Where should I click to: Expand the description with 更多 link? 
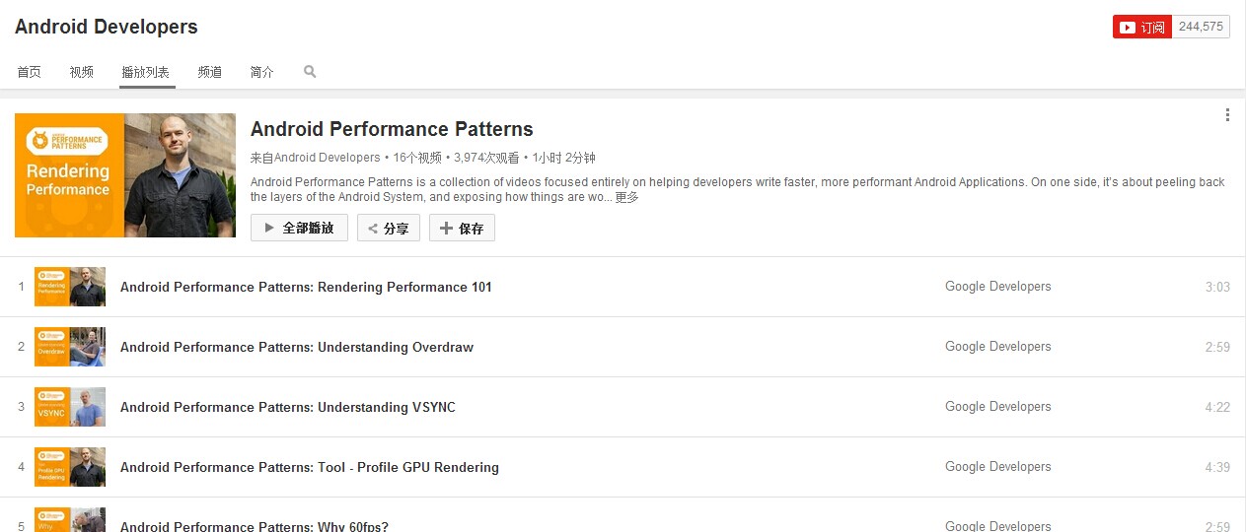tap(627, 197)
